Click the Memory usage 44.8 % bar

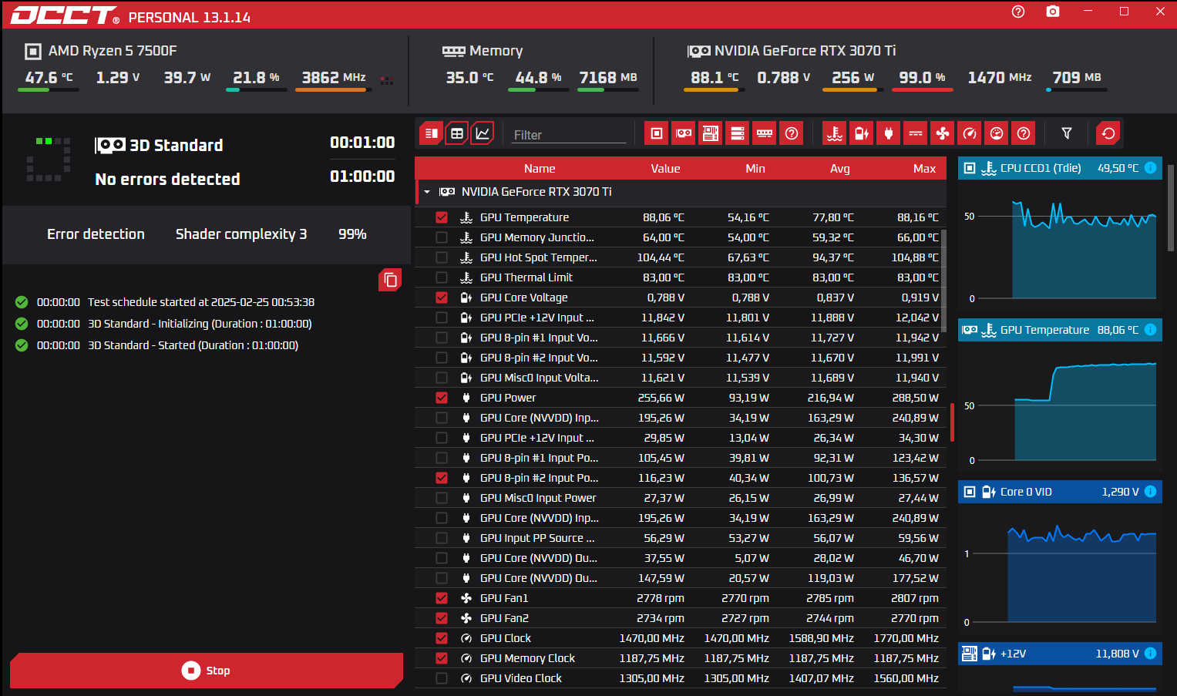[x=538, y=89]
